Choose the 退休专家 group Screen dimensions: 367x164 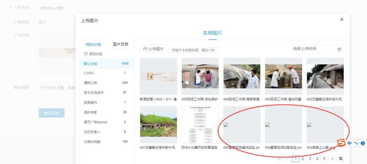[x=107, y=112]
